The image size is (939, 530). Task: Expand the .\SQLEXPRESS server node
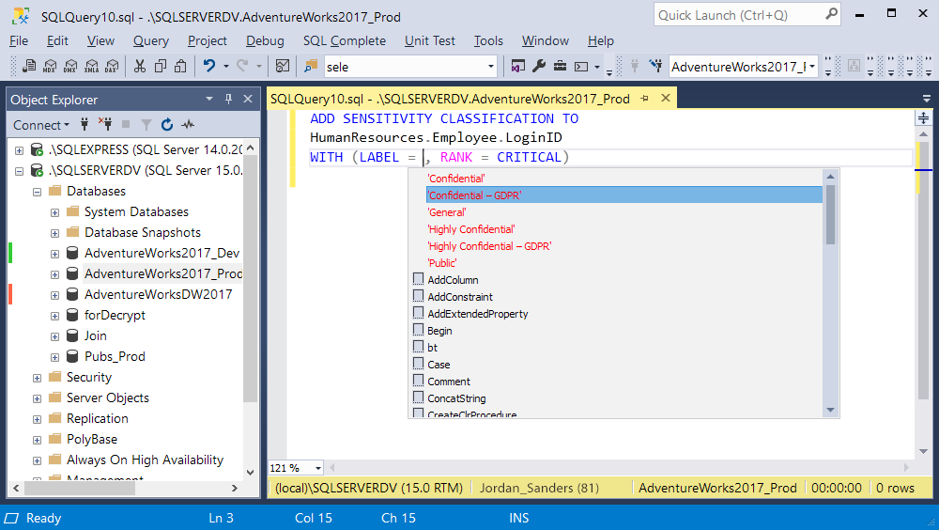pos(19,150)
